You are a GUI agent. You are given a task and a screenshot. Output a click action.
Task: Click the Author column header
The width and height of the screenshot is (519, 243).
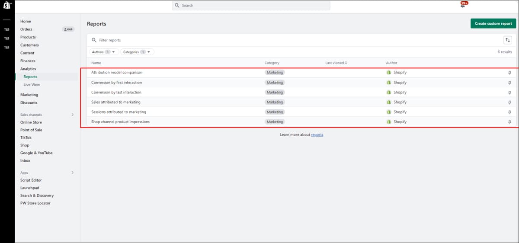point(391,63)
